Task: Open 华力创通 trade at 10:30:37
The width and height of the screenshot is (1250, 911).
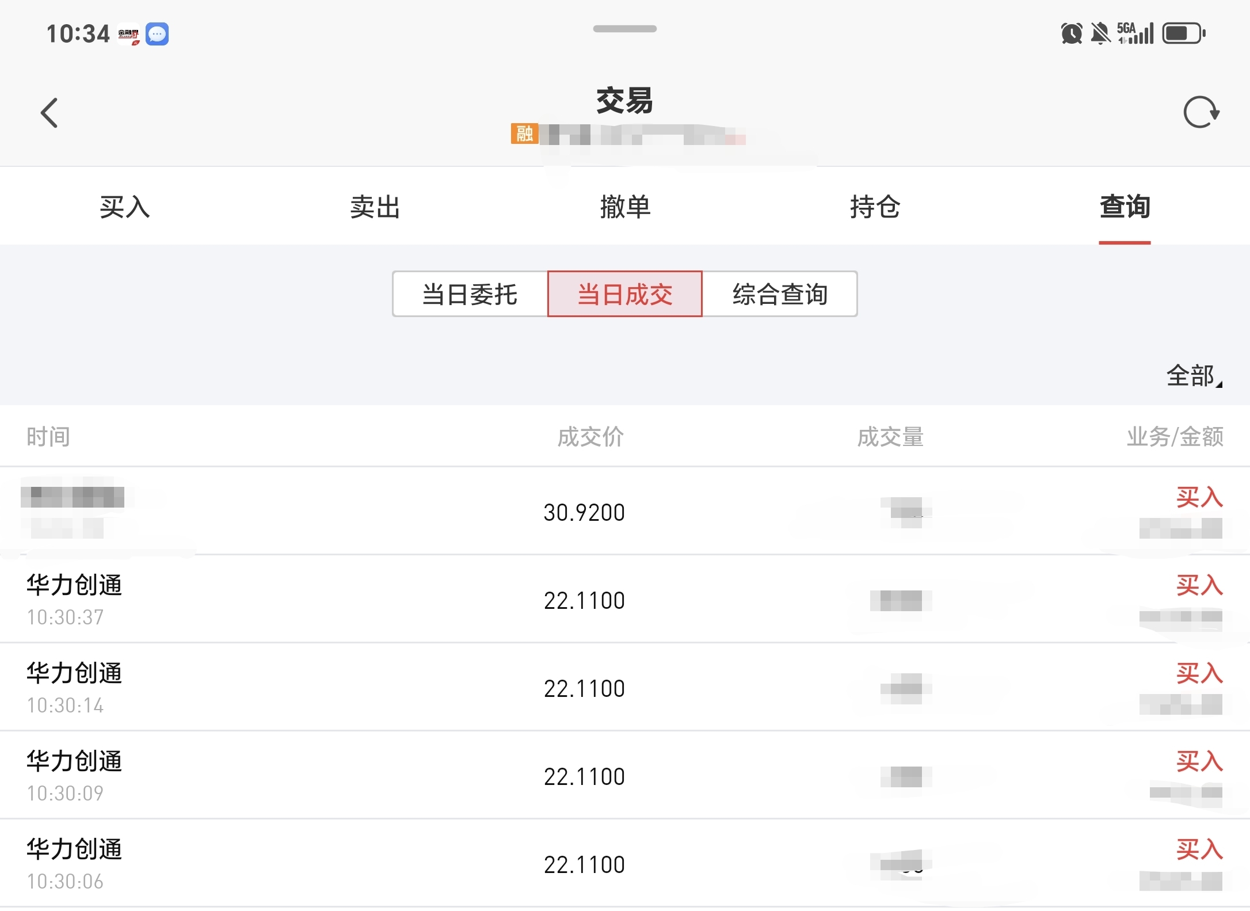Action: 625,600
